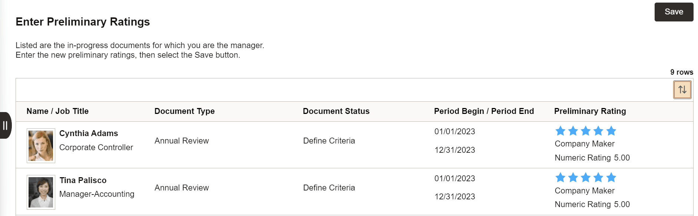The height and width of the screenshot is (216, 698).
Task: Select fourth star for Tina Palisco
Action: pos(598,178)
